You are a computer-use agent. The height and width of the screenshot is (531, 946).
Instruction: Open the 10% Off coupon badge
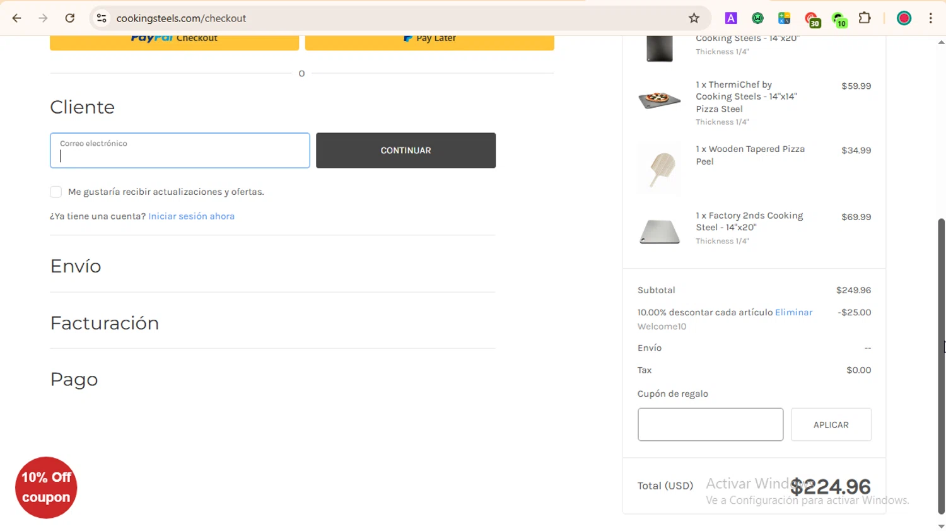(46, 487)
